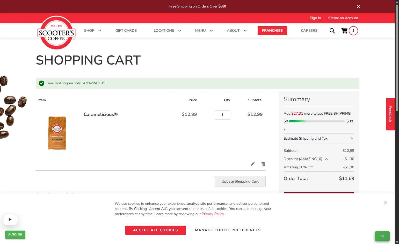Click the SHOPPING CART heading
The image size is (399, 244).
click(x=88, y=60)
